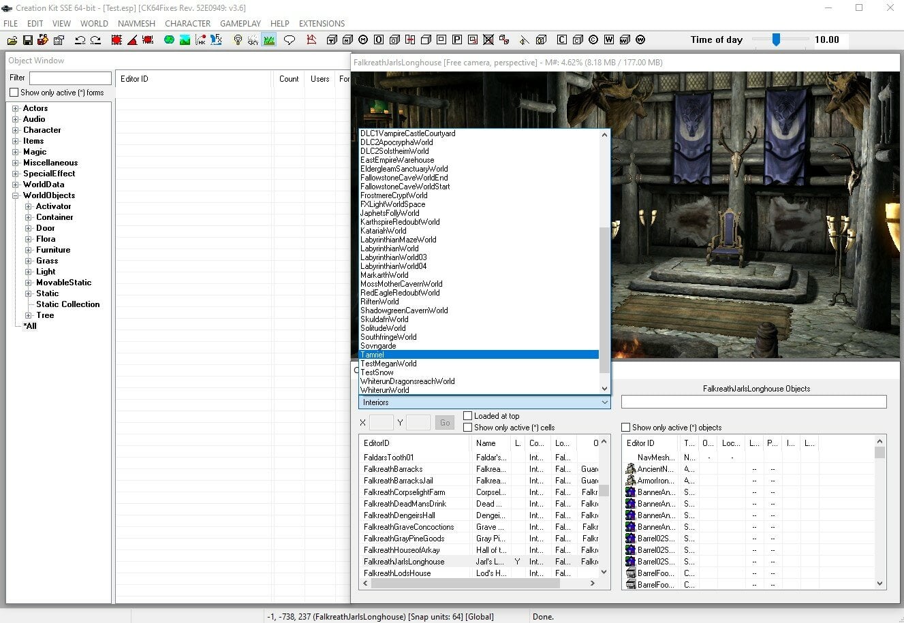Open the GAMEPLAY menu

[x=240, y=23]
